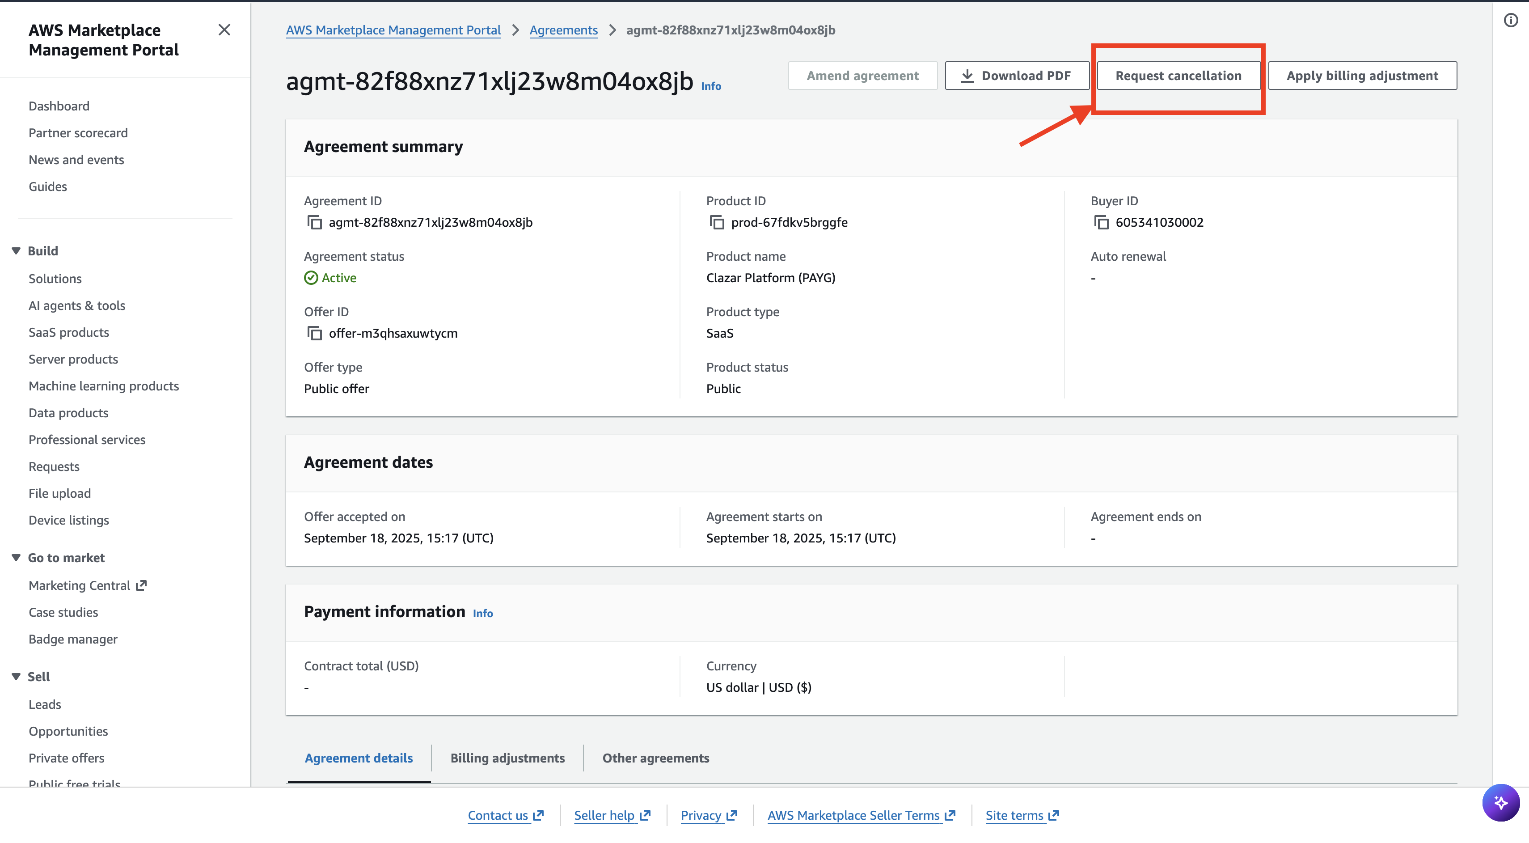
Task: Click the Offer accepted on date value
Action: 398,538
